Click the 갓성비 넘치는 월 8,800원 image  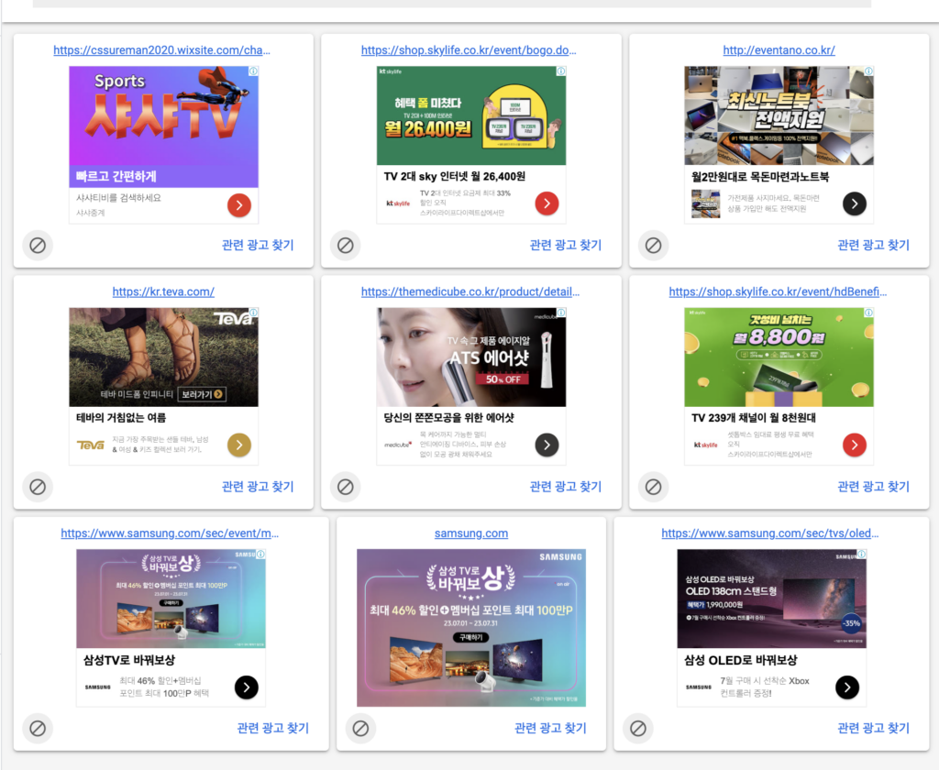(779, 357)
